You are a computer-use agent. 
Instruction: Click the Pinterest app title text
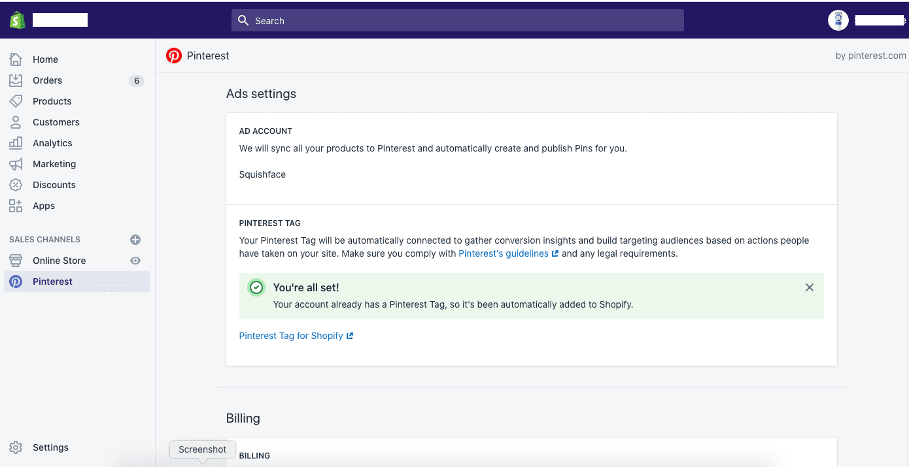208,56
